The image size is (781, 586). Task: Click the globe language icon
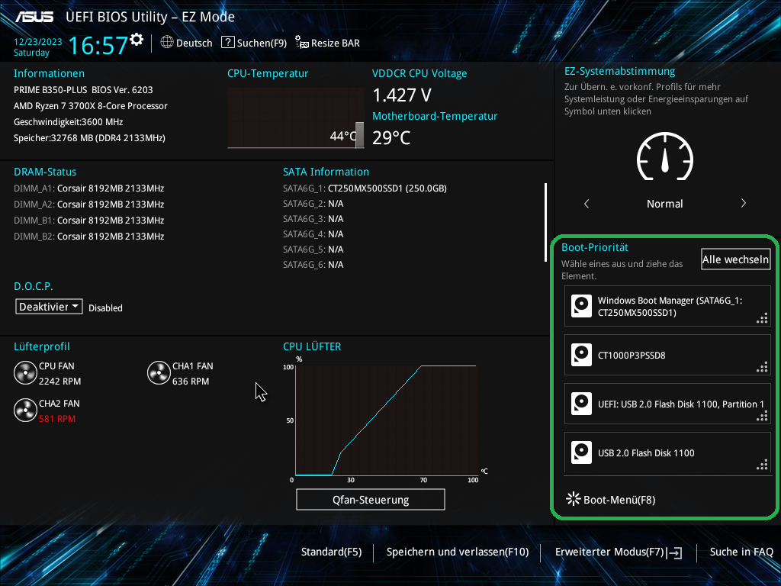[x=167, y=43]
